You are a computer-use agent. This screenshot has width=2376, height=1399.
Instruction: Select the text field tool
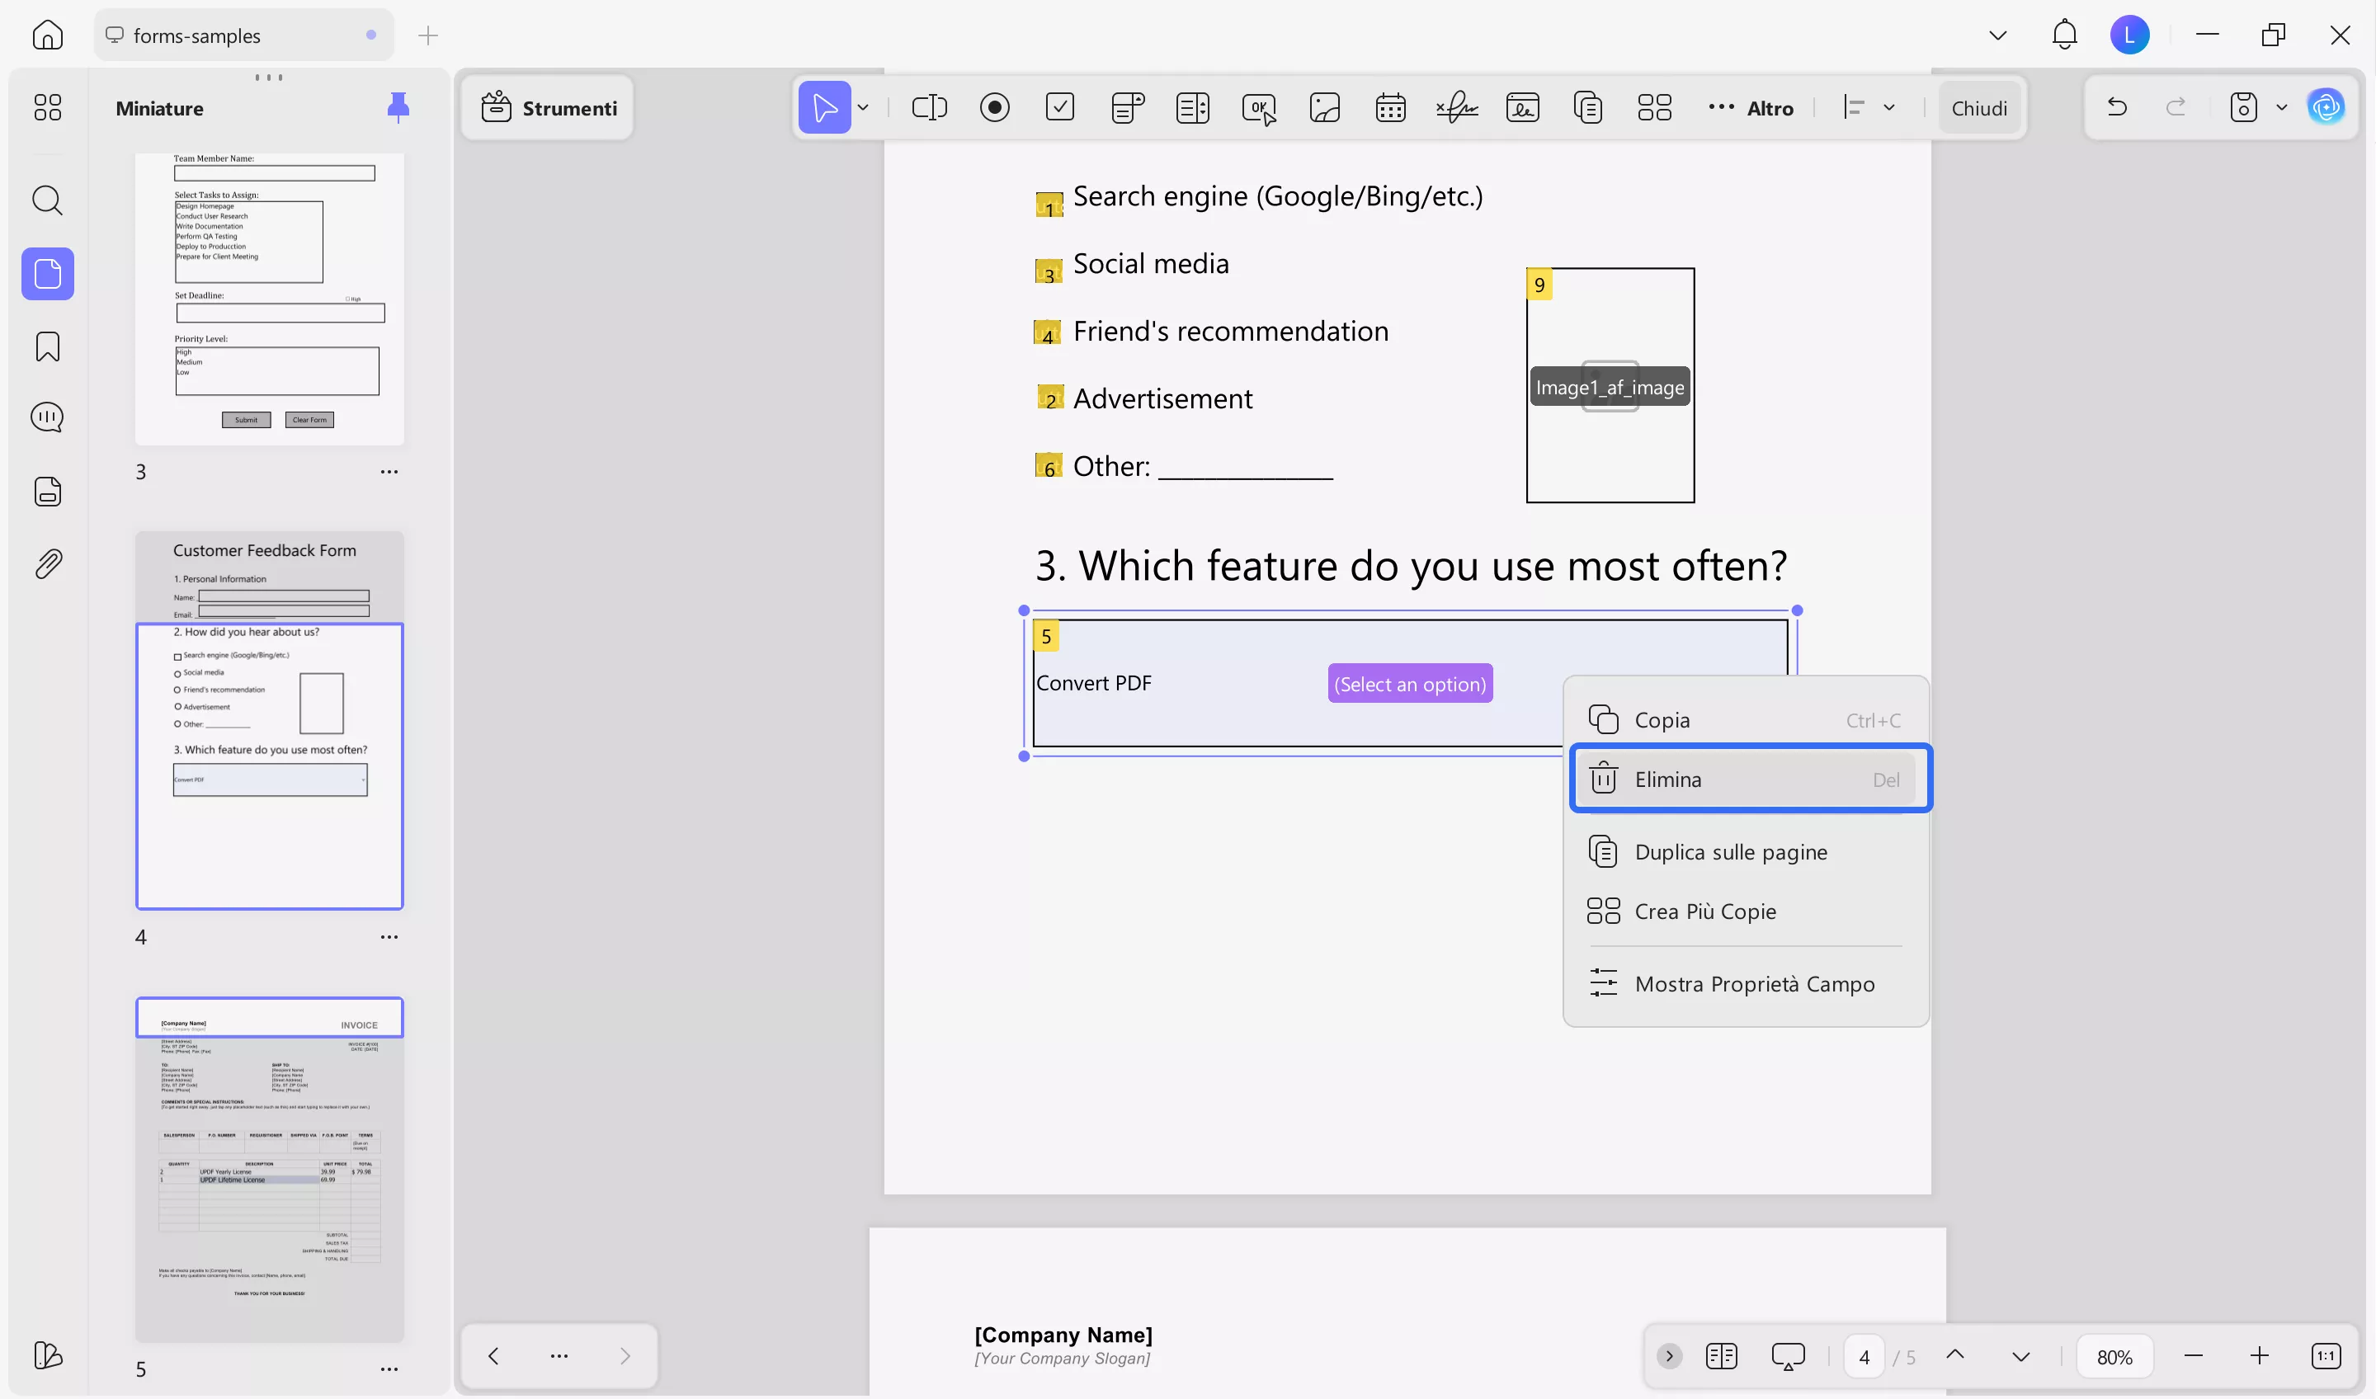(x=929, y=107)
